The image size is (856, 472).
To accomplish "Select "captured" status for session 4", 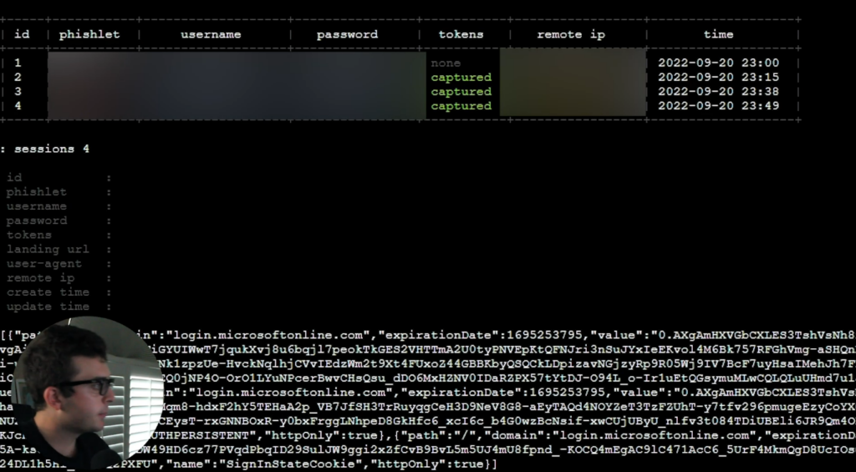I will (461, 106).
